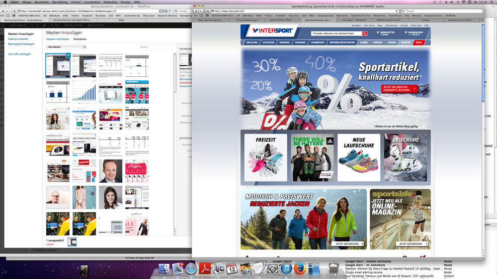This screenshot has height=279, width=497.
Task: Switch to ADIDAS Damen Laufs... tab
Action: [389, 20]
